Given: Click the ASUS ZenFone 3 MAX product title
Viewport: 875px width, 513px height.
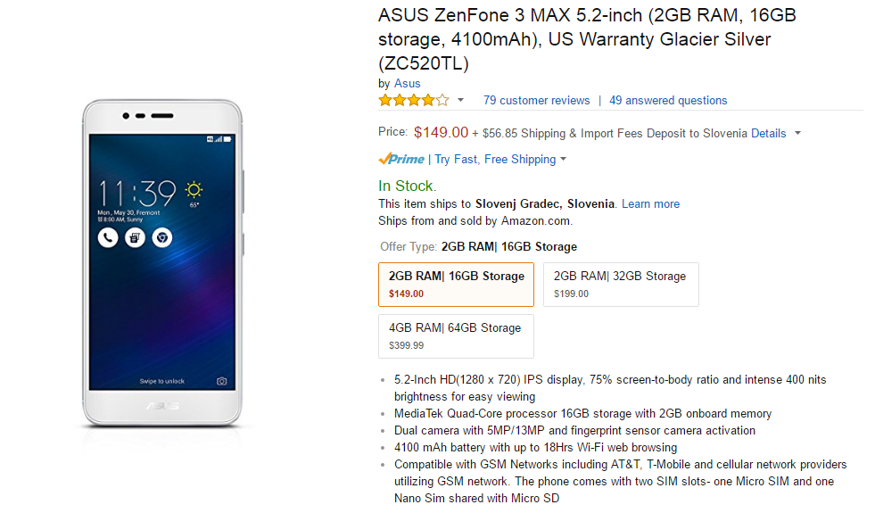Looking at the screenshot, I should 587,39.
